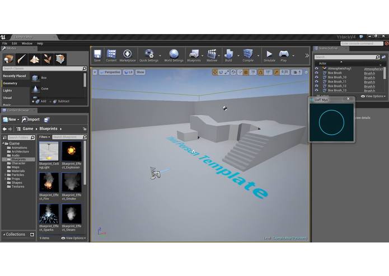
Task: Click the lock icon in Content Browser path bar
Action: coord(85,129)
